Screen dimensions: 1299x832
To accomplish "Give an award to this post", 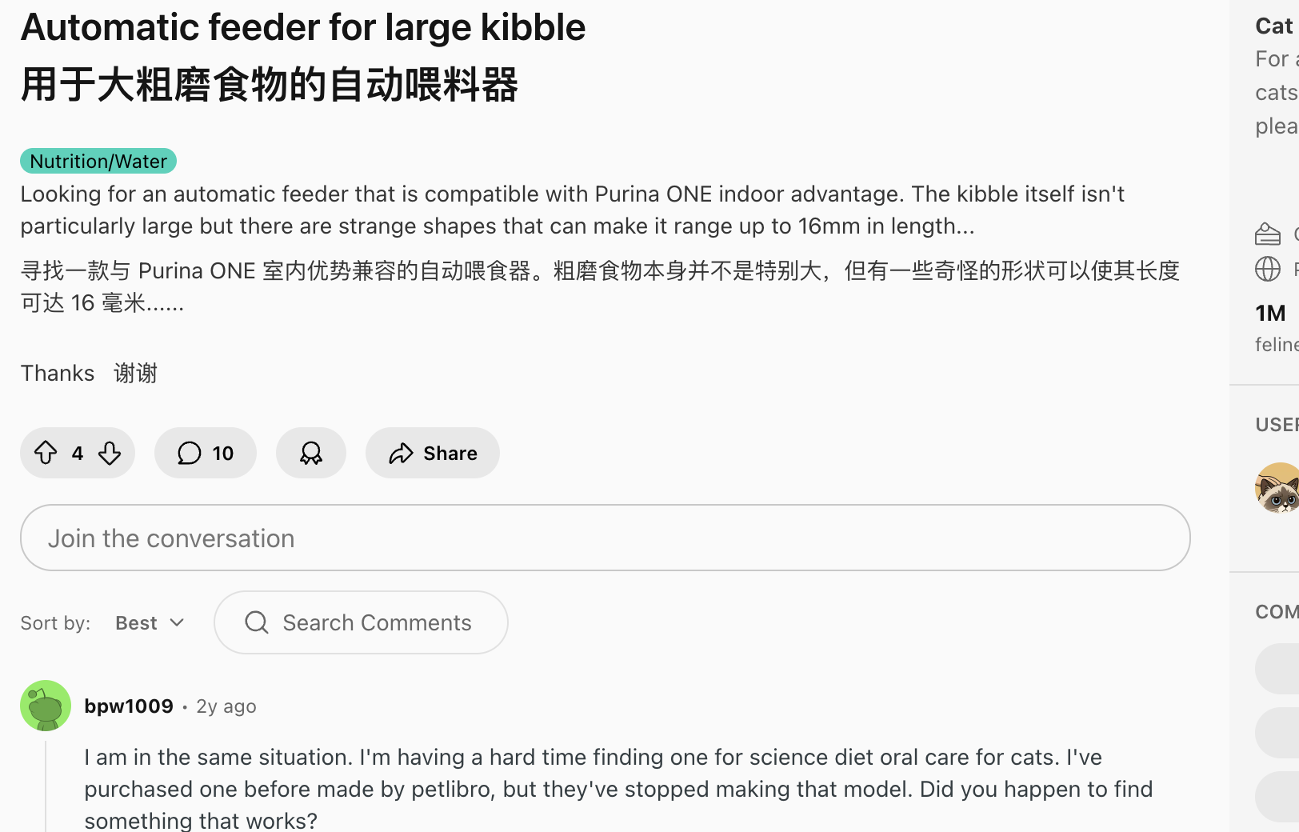I will coord(311,453).
